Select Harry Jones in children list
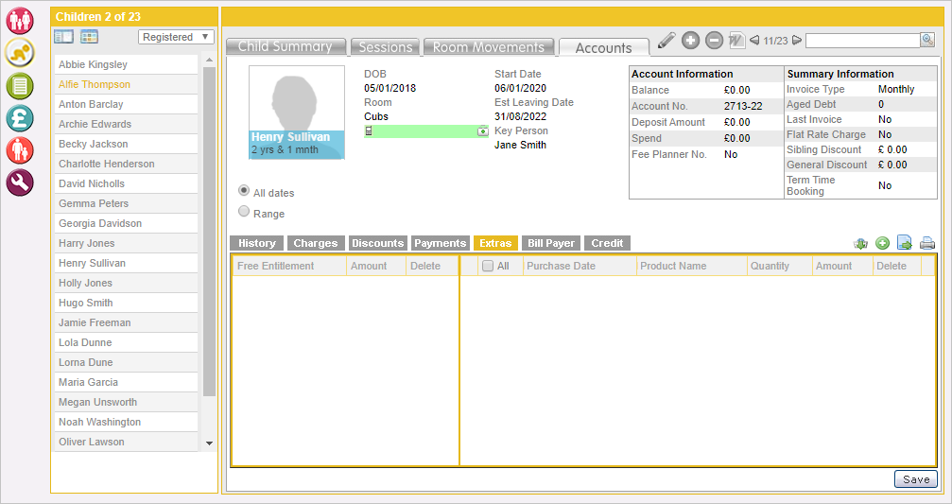 click(x=127, y=243)
